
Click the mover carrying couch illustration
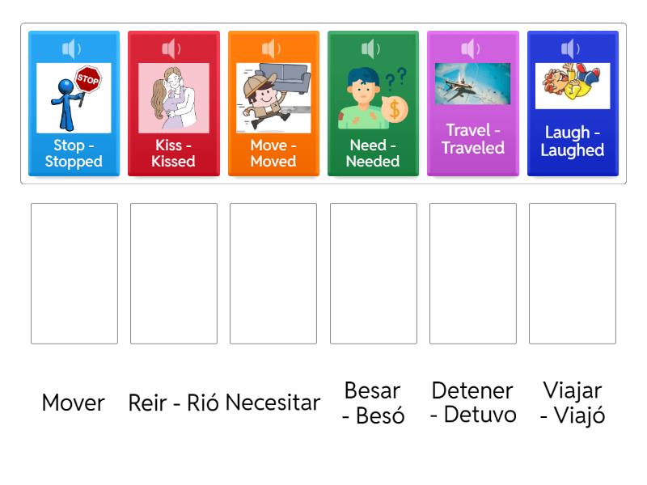[273, 95]
